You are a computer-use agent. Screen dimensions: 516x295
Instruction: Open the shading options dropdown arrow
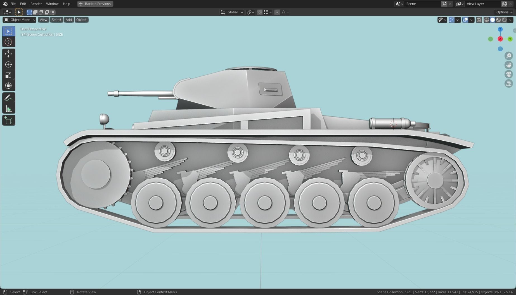click(510, 20)
